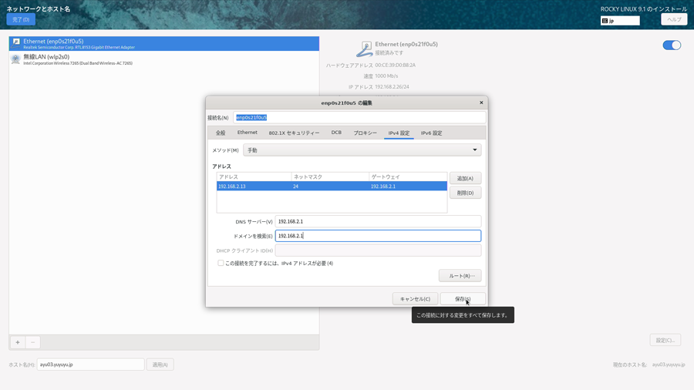Switch to the 全般 tab
This screenshot has width=694, height=390.
click(221, 133)
